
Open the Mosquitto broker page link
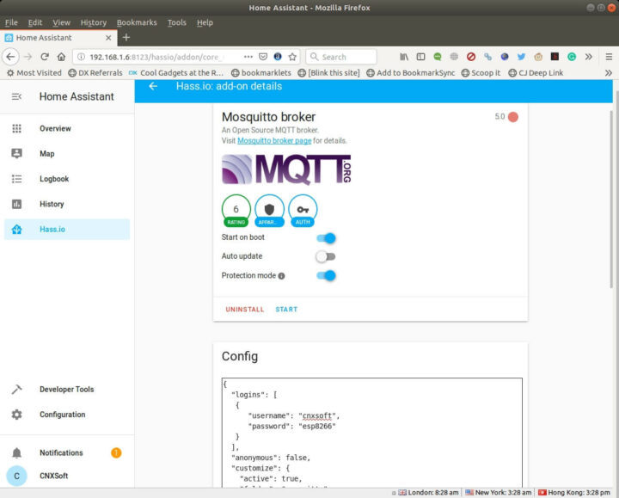(273, 140)
